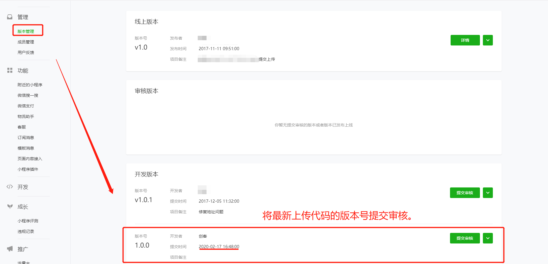Click the 功能 grid icon
548x264 pixels.
tap(10, 70)
